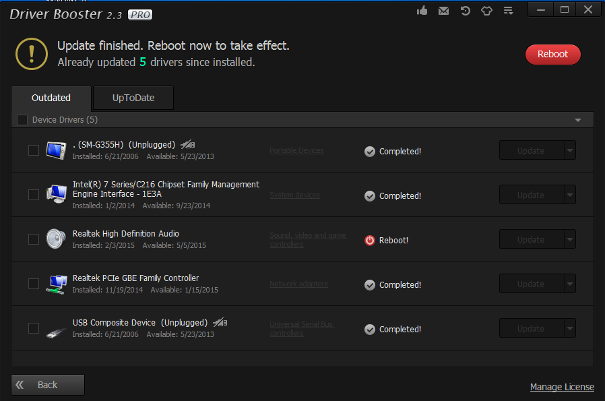Open Update dropdown arrow for SM-G355H

click(570, 150)
